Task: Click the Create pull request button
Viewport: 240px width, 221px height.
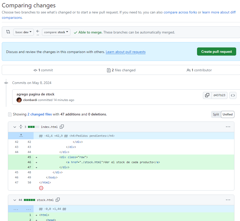Action: coord(216,52)
